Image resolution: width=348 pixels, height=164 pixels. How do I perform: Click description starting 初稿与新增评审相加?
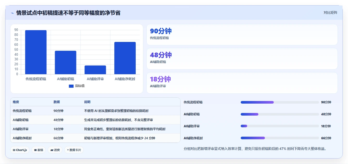tap(120, 138)
